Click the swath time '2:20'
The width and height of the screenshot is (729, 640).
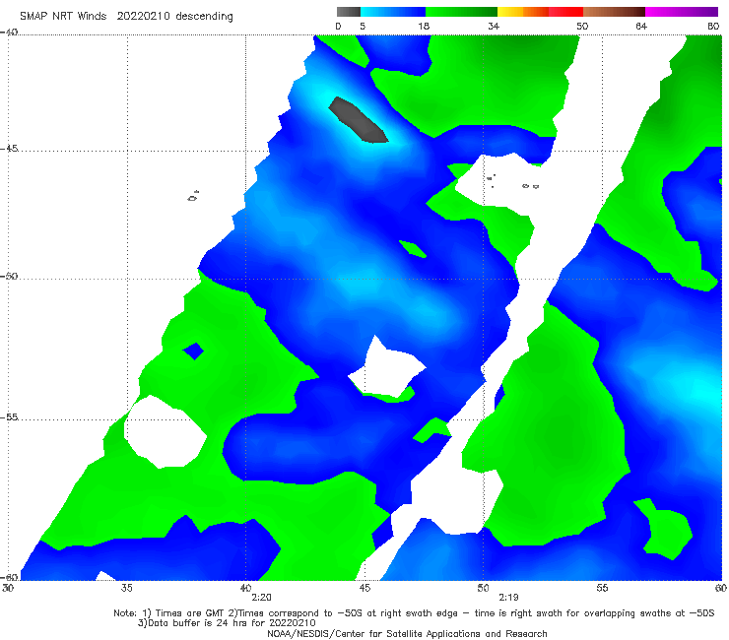coord(261,598)
